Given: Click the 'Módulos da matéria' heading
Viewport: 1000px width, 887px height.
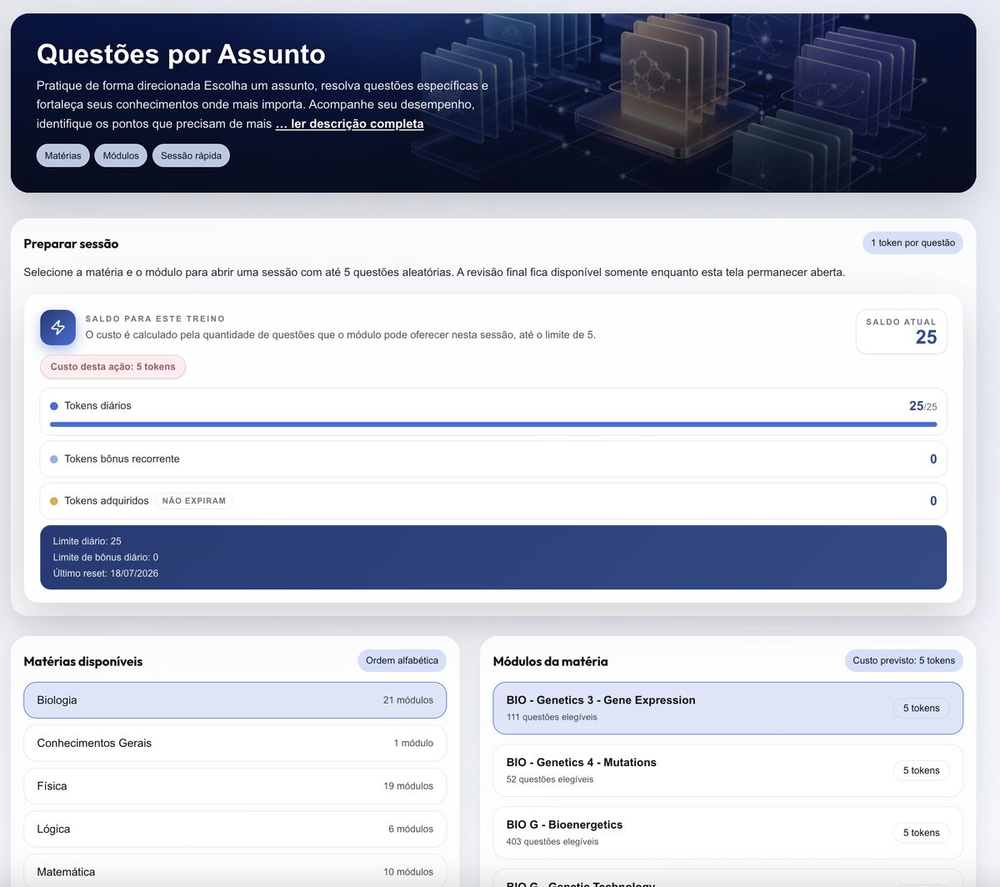Looking at the screenshot, I should coord(551,662).
